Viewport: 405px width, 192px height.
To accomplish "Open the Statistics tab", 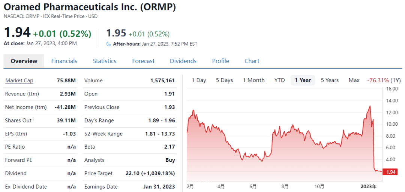I will (x=105, y=61).
